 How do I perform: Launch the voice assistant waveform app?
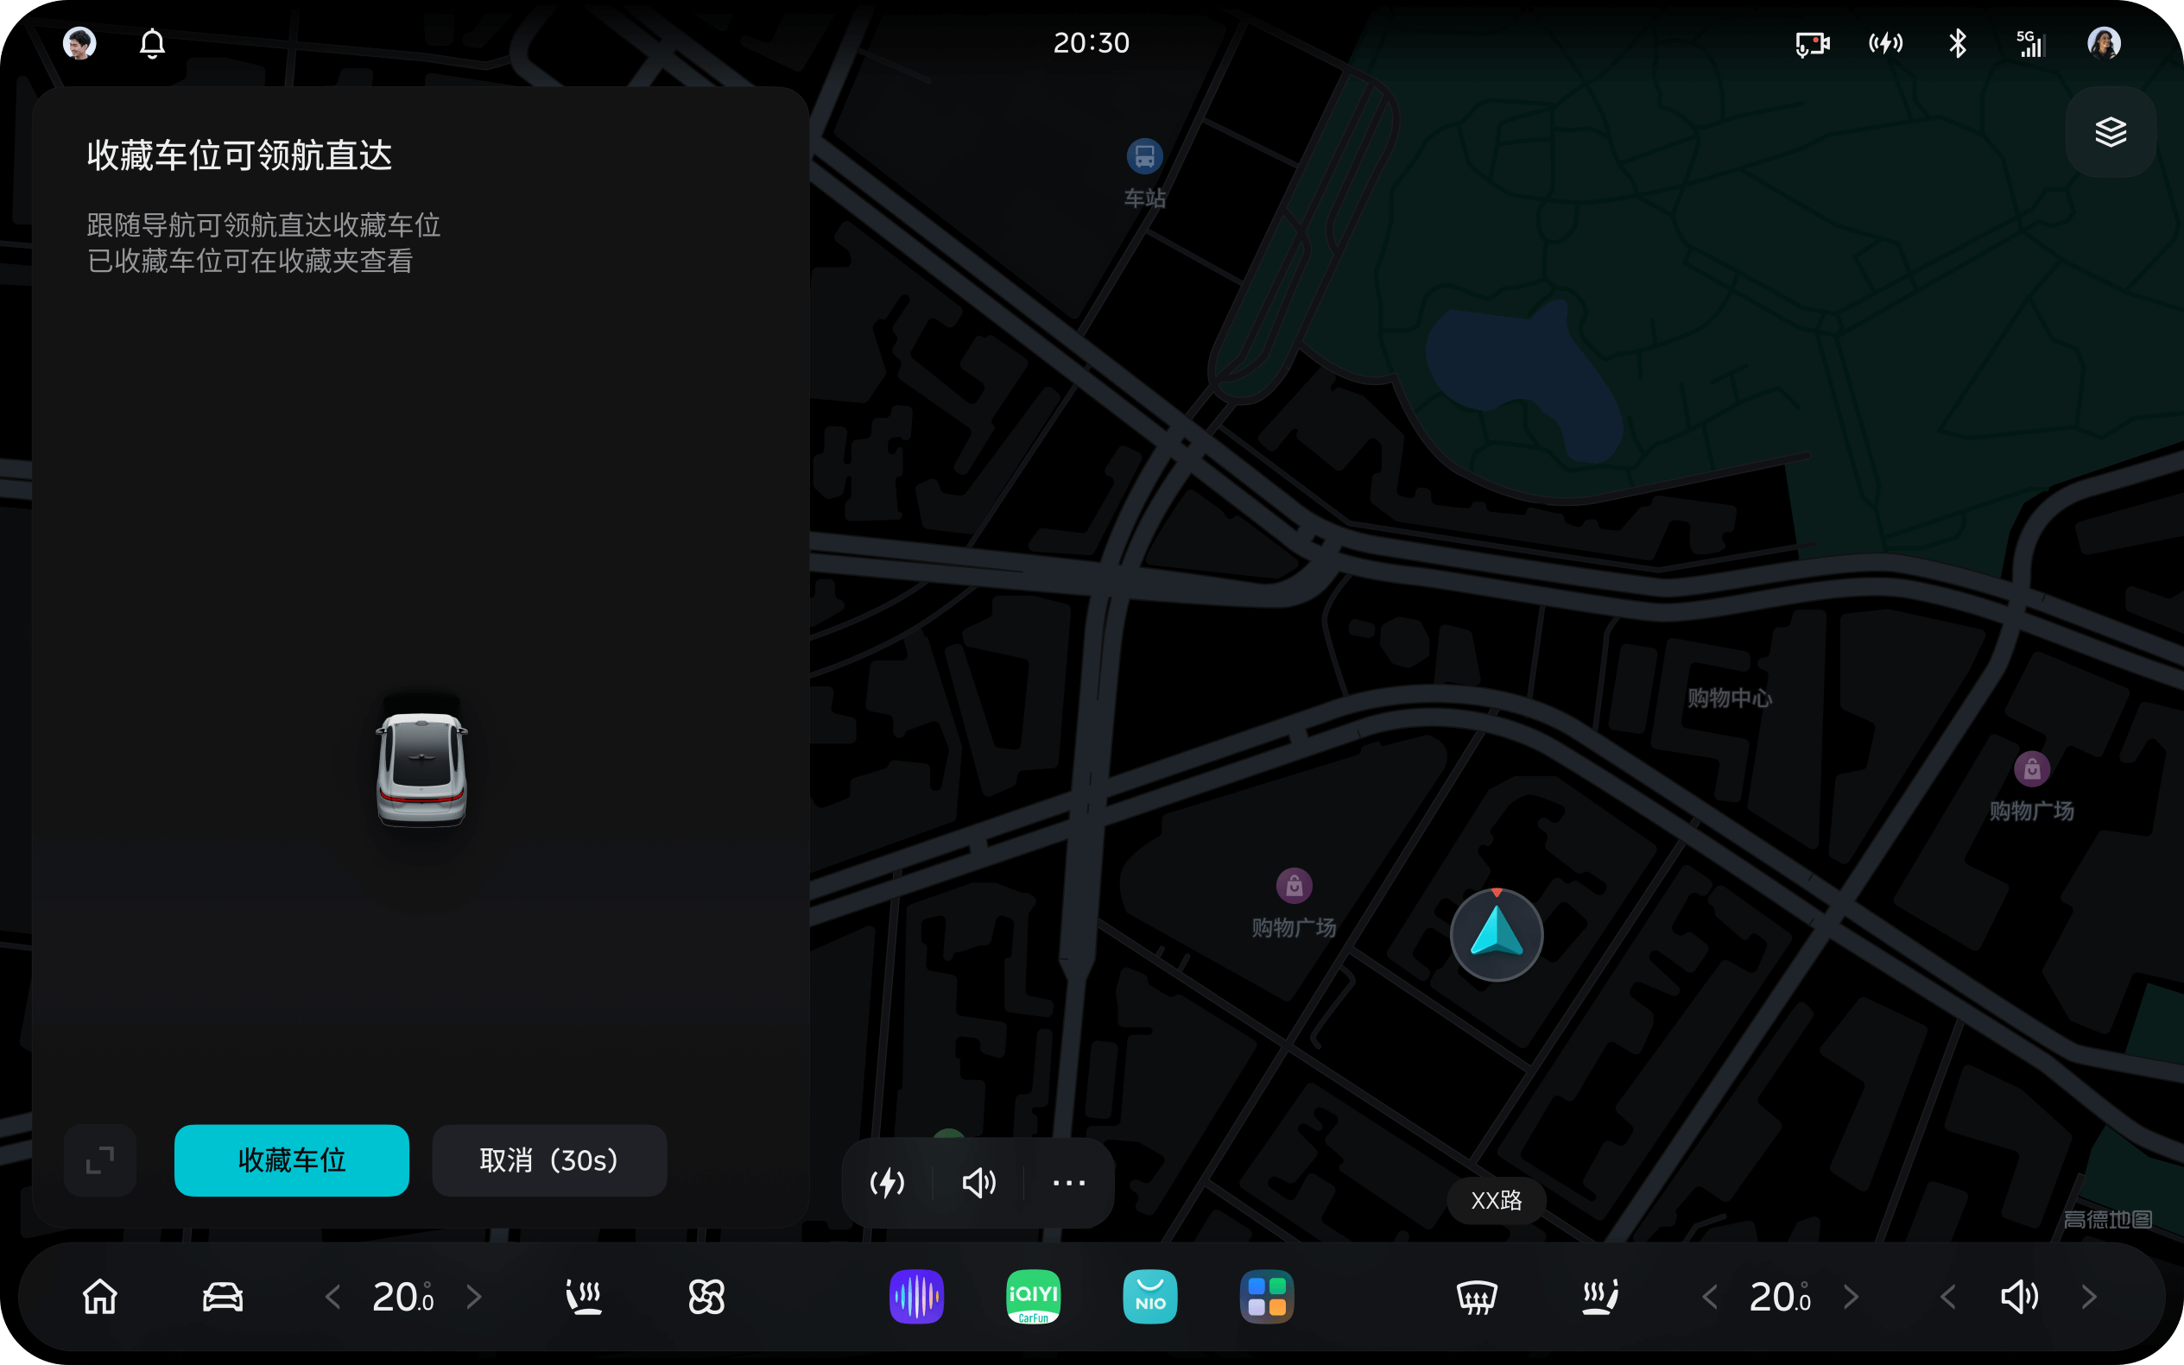916,1297
